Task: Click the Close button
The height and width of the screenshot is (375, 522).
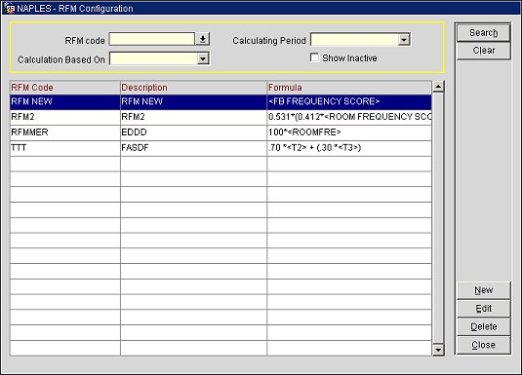Action: 483,345
